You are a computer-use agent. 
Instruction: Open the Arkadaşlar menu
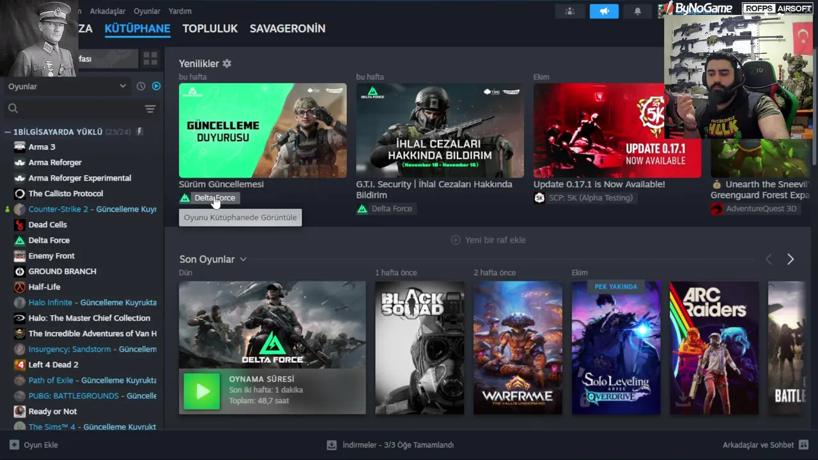(108, 11)
